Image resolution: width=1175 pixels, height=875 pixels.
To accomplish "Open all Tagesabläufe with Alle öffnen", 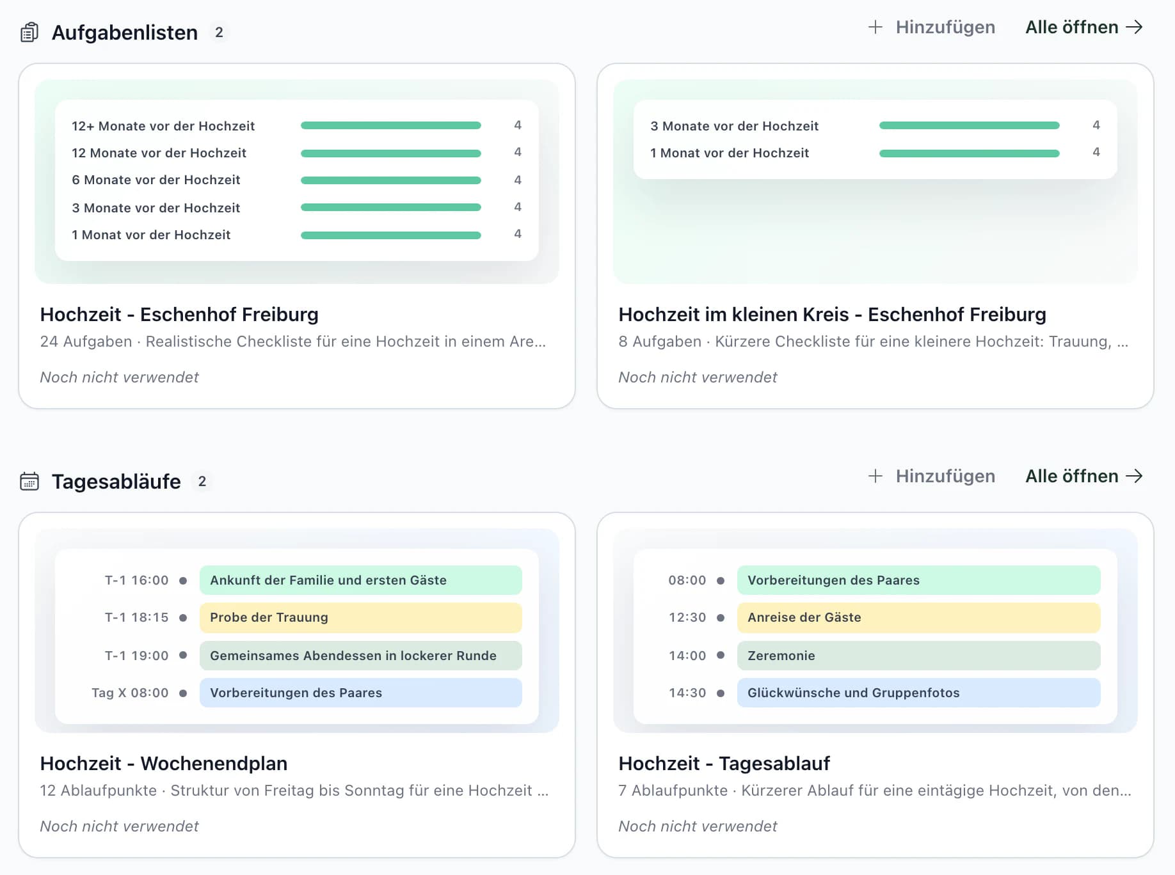I will coord(1084,476).
